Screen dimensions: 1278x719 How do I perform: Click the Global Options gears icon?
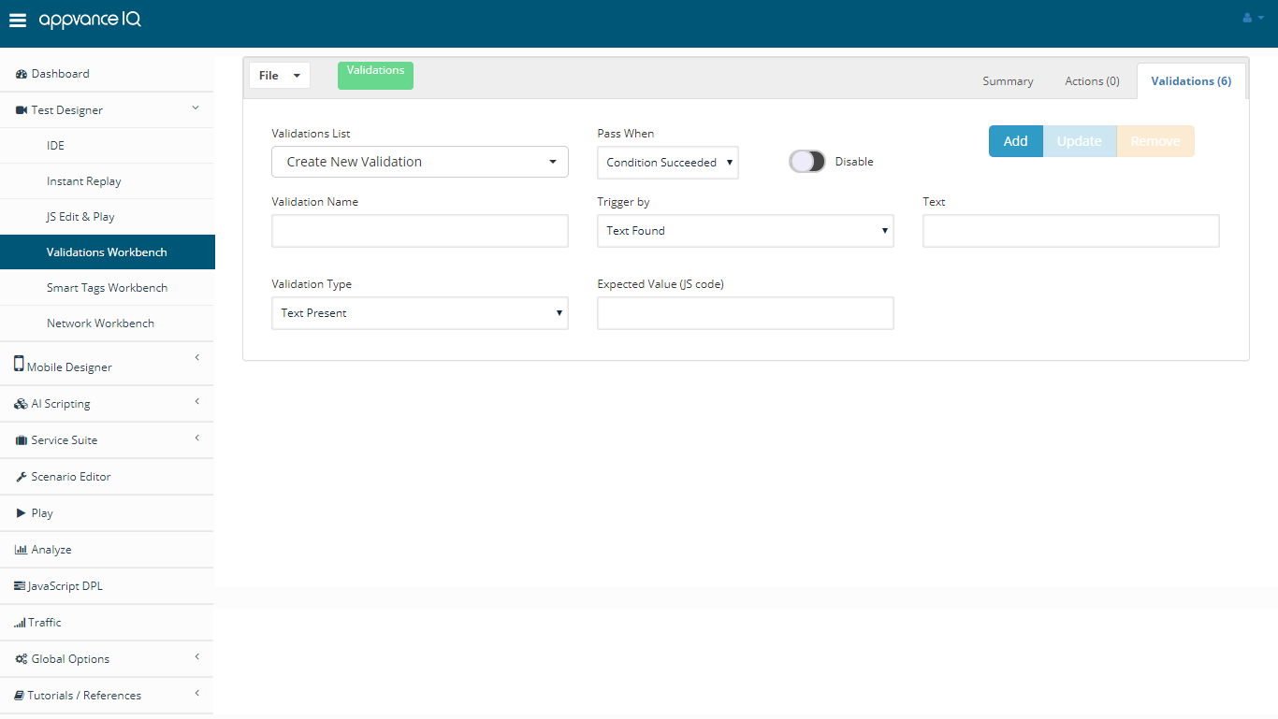click(x=22, y=659)
